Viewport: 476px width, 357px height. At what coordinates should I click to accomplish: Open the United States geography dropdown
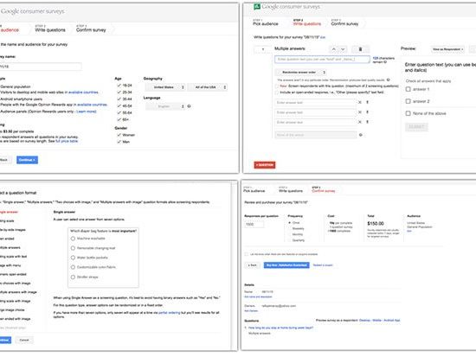(x=165, y=87)
